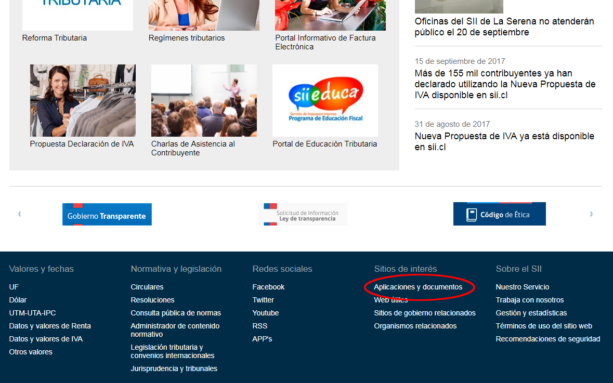The image size is (613, 383).
Task: Open Portal Informativo de Factura Electrónica
Action: tap(325, 42)
